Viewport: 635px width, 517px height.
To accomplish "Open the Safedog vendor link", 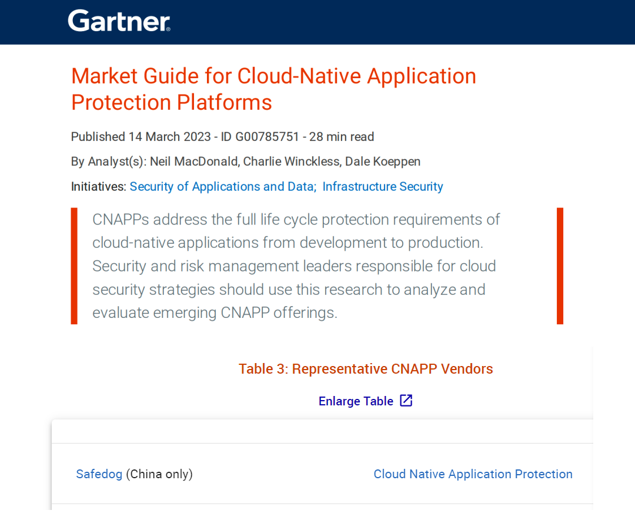I will tap(99, 474).
